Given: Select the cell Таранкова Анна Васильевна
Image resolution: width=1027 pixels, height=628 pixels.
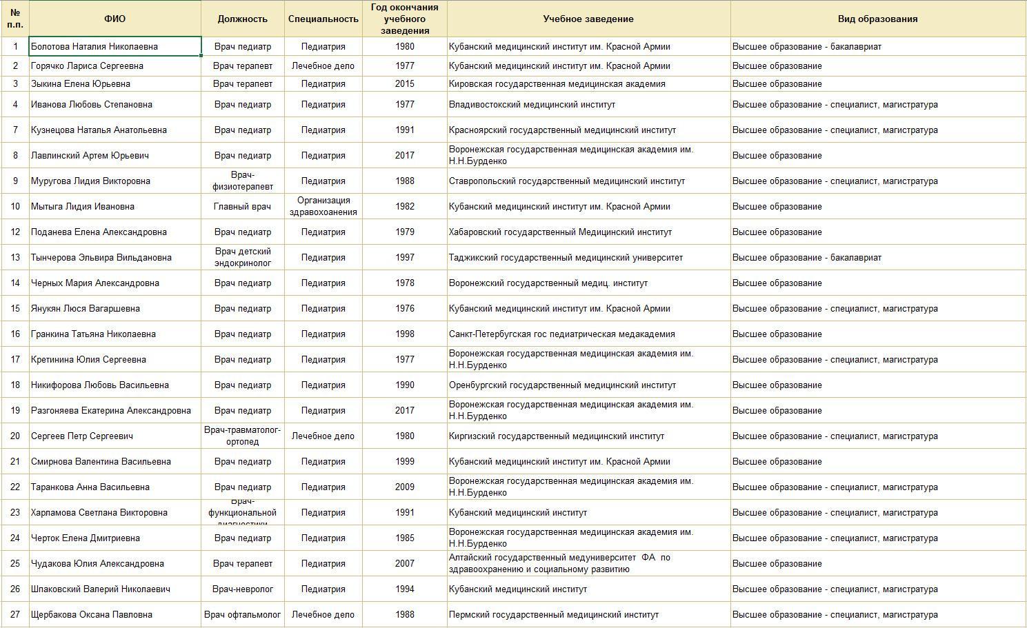Looking at the screenshot, I should (115, 487).
